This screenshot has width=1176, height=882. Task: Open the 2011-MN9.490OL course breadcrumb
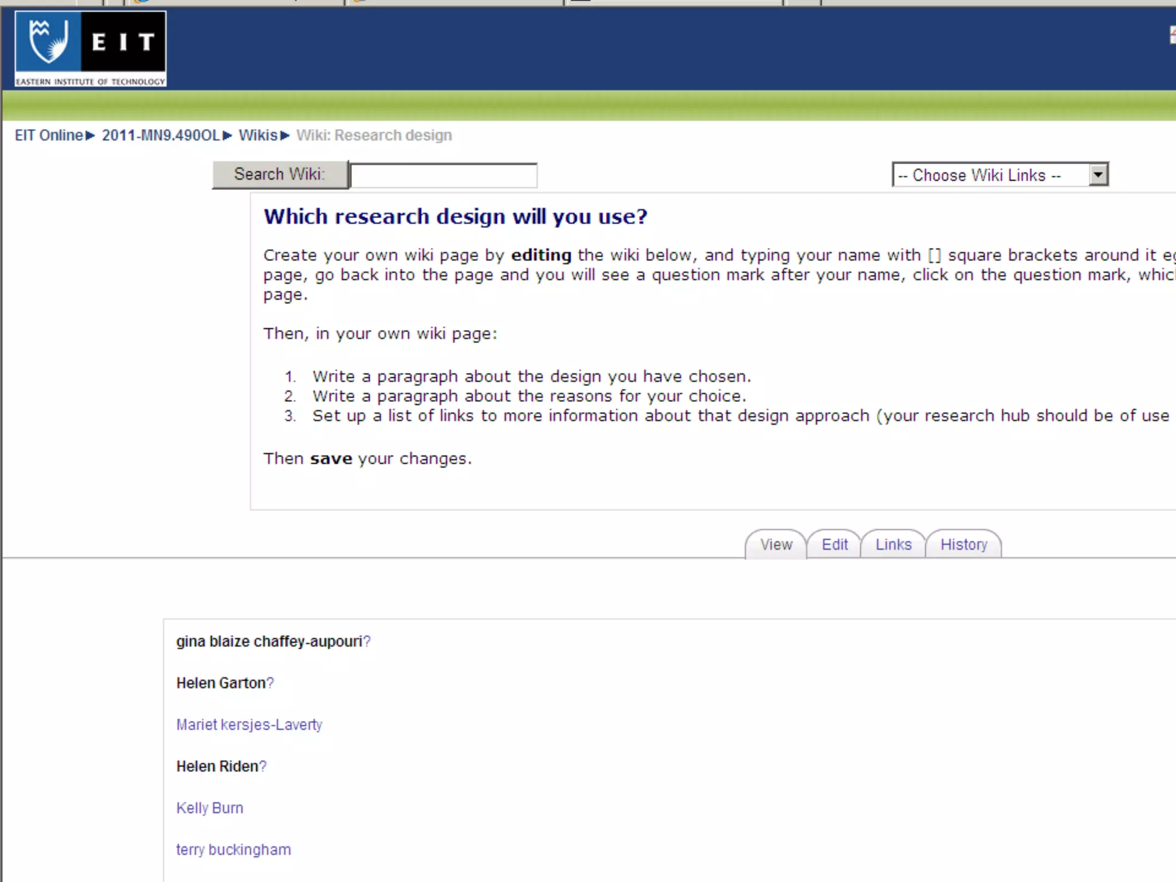tap(161, 136)
